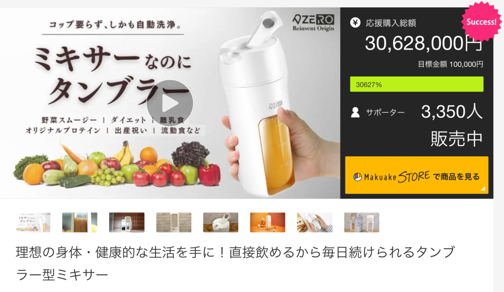This screenshot has height=292, width=504.
Task: Click the yen icon beside 応援購入総額
Action: click(x=355, y=23)
